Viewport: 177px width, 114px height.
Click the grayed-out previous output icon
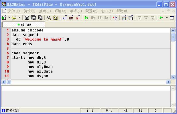[x=139, y=18]
